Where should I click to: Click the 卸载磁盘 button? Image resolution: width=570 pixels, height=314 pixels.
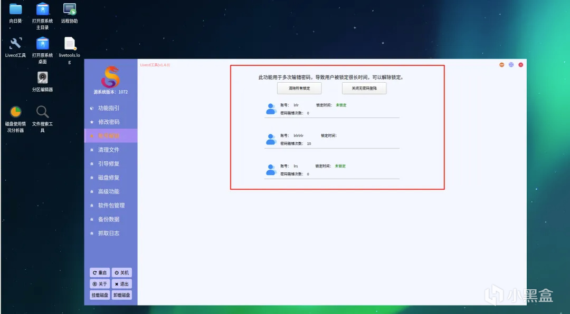tap(122, 295)
